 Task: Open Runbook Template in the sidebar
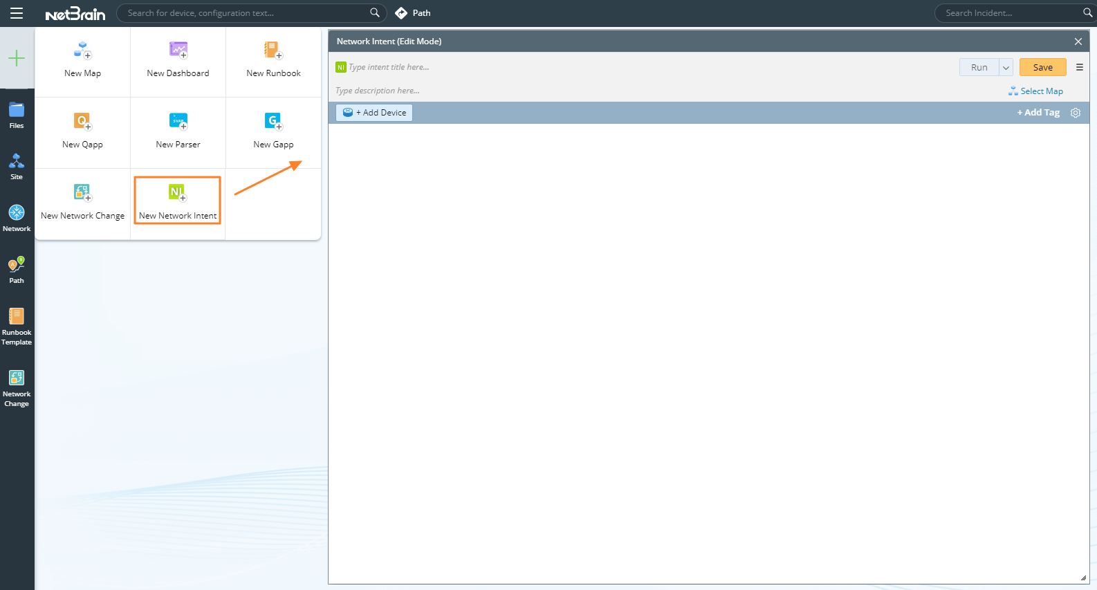click(17, 326)
